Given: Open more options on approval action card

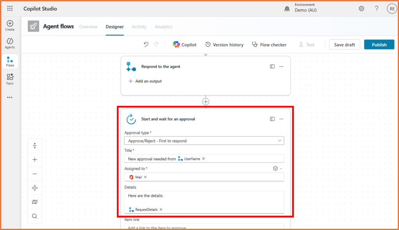Looking at the screenshot, I should coord(281,119).
